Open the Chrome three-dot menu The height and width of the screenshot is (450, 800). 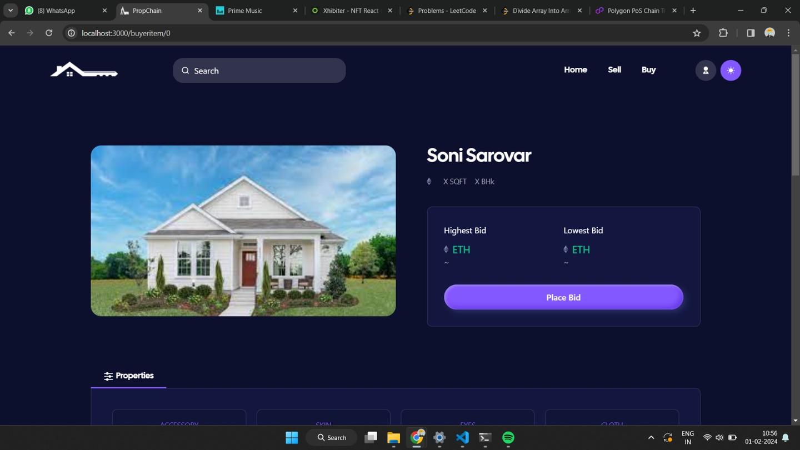(788, 33)
